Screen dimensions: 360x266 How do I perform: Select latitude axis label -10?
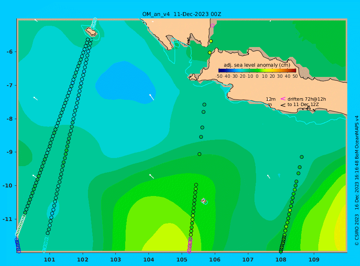pos(8,185)
